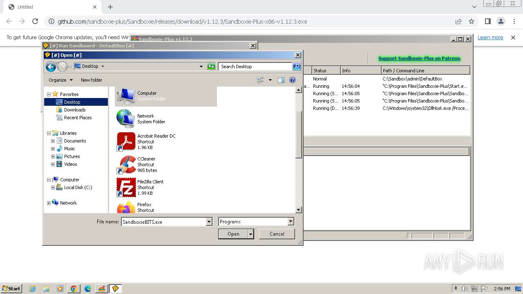Click the clock showing 2:56 PM
Screen dimensions: 523x294
point(502,289)
